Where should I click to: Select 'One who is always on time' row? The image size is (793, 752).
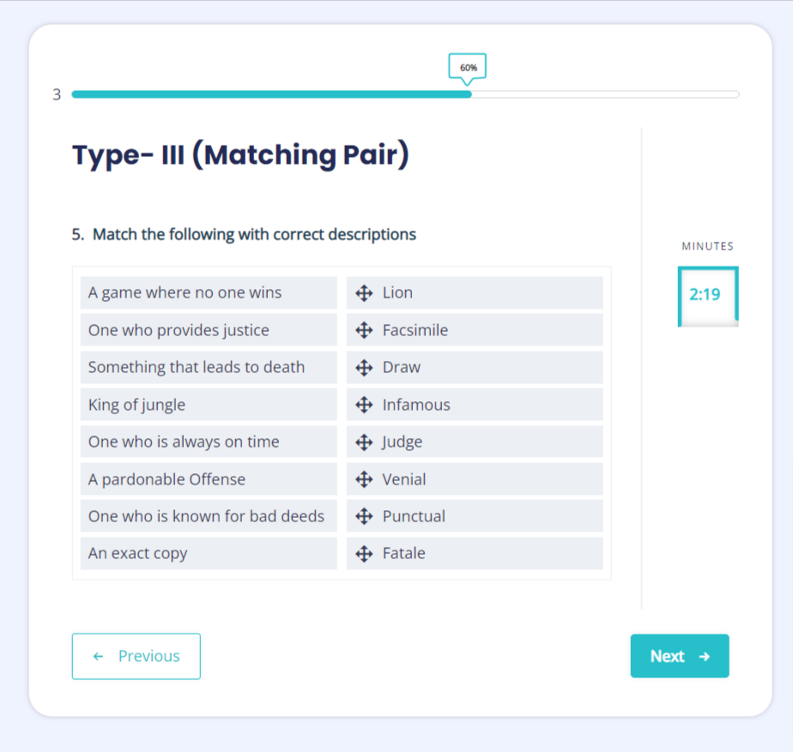(x=208, y=442)
